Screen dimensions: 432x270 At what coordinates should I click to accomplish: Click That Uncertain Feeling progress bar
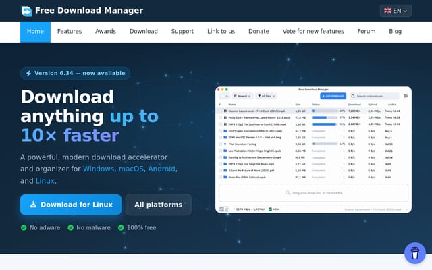tap(325, 144)
